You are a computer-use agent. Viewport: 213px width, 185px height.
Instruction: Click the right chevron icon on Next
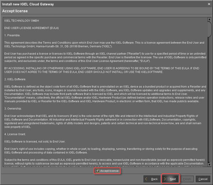tap(165, 179)
